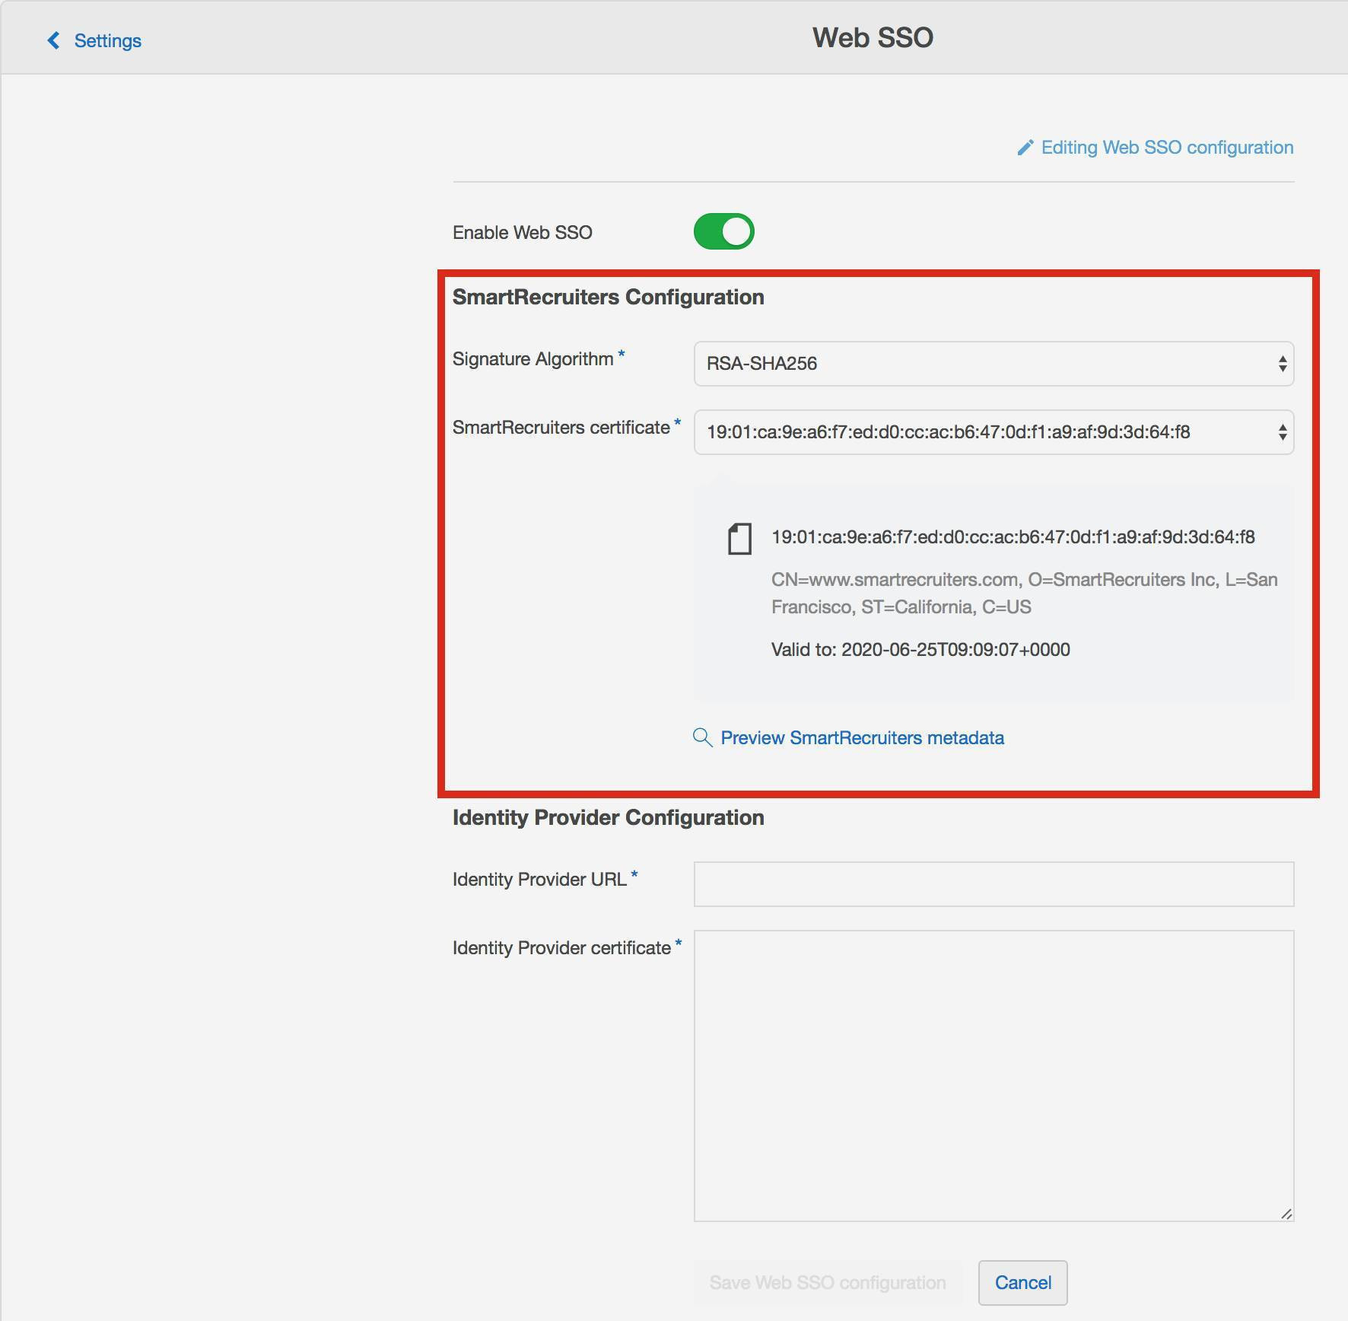Click the Signature Algorithm label

pos(533,359)
